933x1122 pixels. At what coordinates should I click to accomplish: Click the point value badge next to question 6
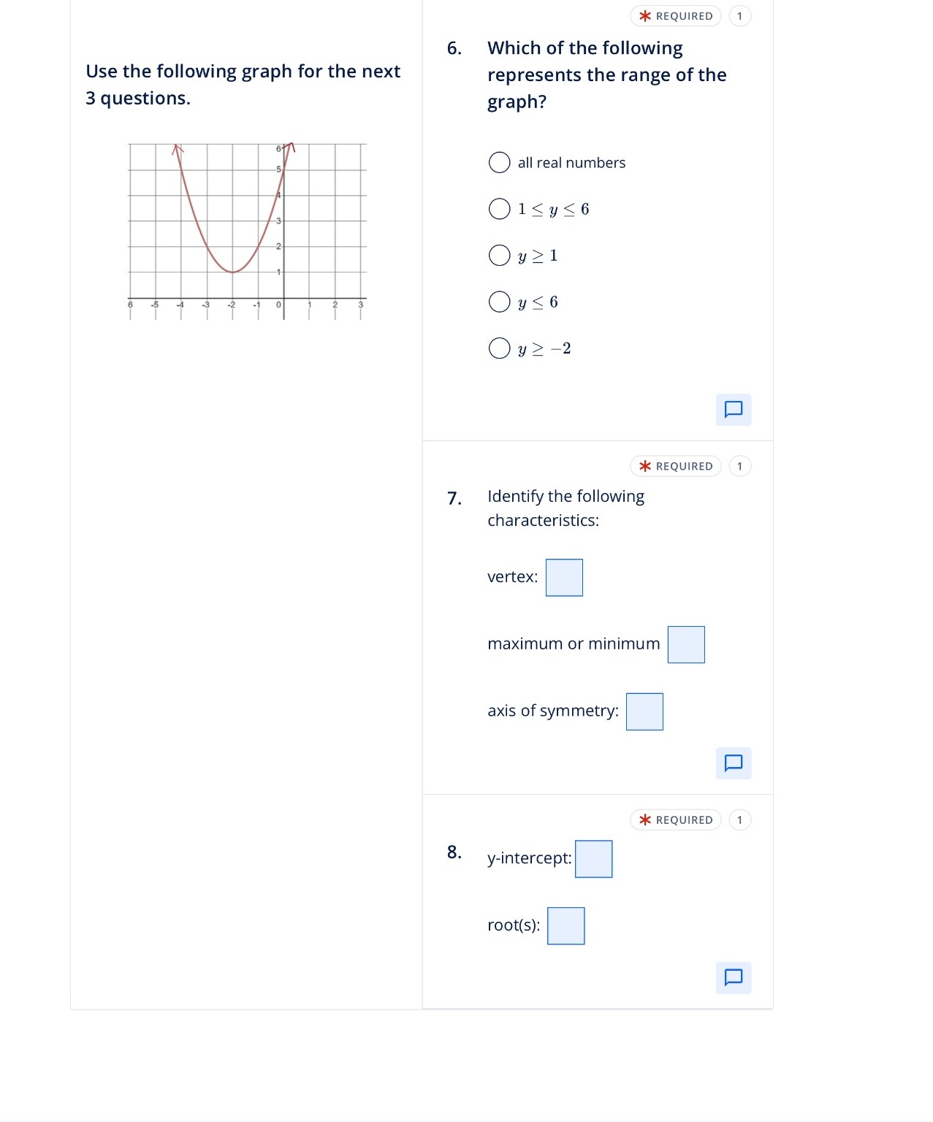(x=739, y=15)
